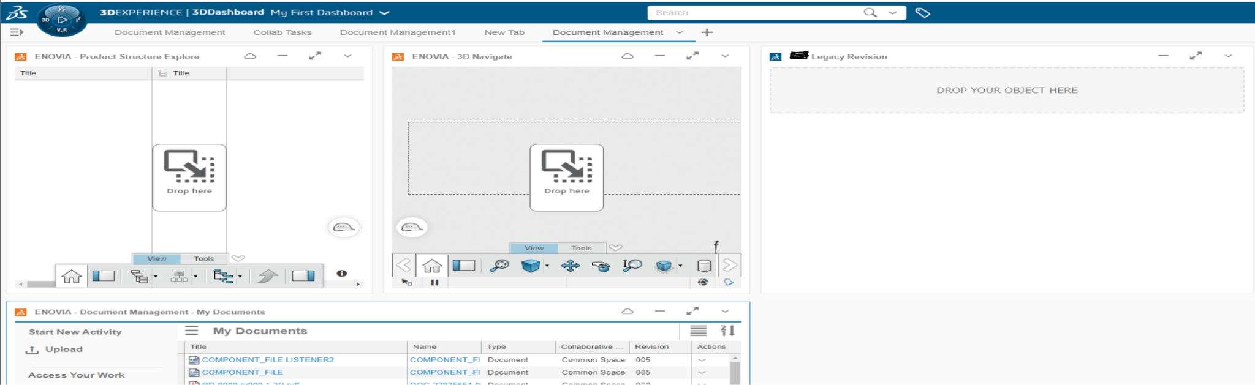Open the helmet assistant icon in Product Structure Explore
Viewport: 1255px width, 385px height.
click(x=344, y=227)
